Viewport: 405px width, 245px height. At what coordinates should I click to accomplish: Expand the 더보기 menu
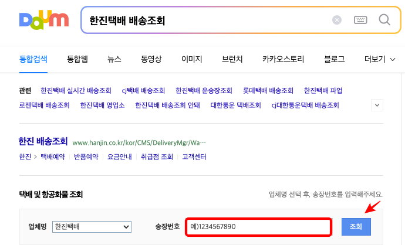click(x=380, y=59)
